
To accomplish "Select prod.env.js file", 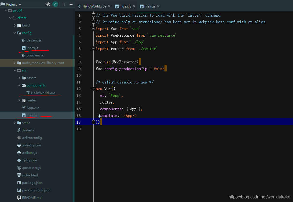I will tap(35, 55).
